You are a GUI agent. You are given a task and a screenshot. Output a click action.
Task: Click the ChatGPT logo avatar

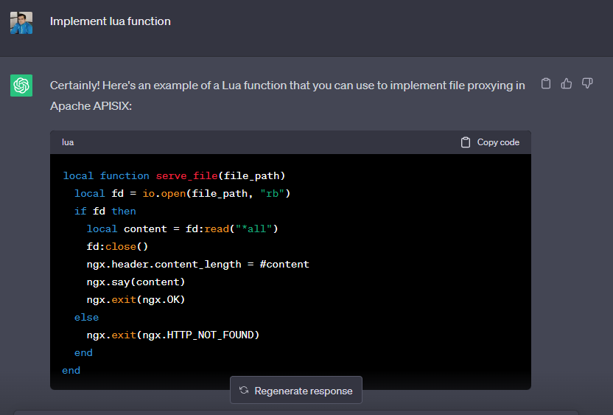coord(21,86)
